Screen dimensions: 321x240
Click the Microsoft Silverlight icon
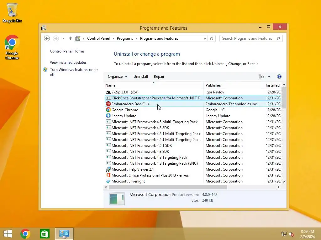(x=108, y=181)
